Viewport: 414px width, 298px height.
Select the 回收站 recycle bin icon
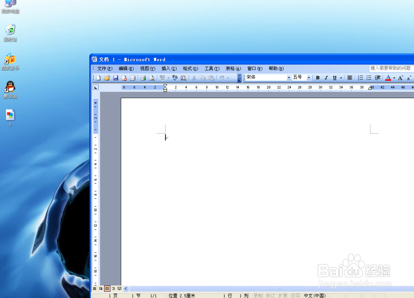[10, 33]
